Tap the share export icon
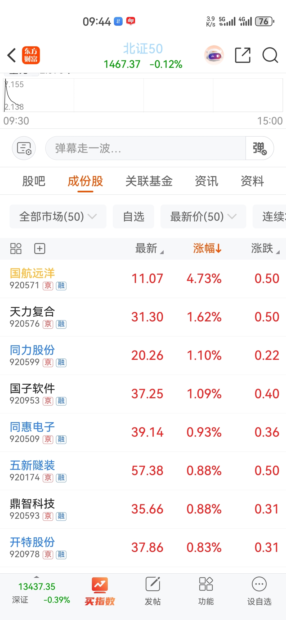286x620 pixels. pyautogui.click(x=243, y=55)
